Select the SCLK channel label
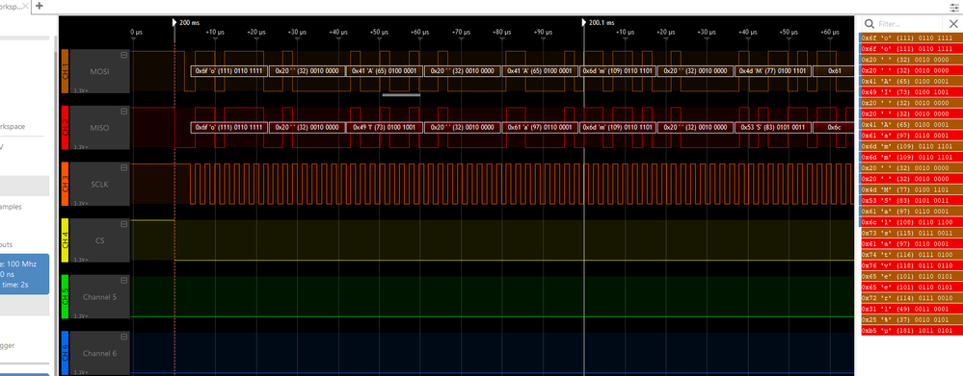The height and width of the screenshot is (376, 963). [x=99, y=185]
